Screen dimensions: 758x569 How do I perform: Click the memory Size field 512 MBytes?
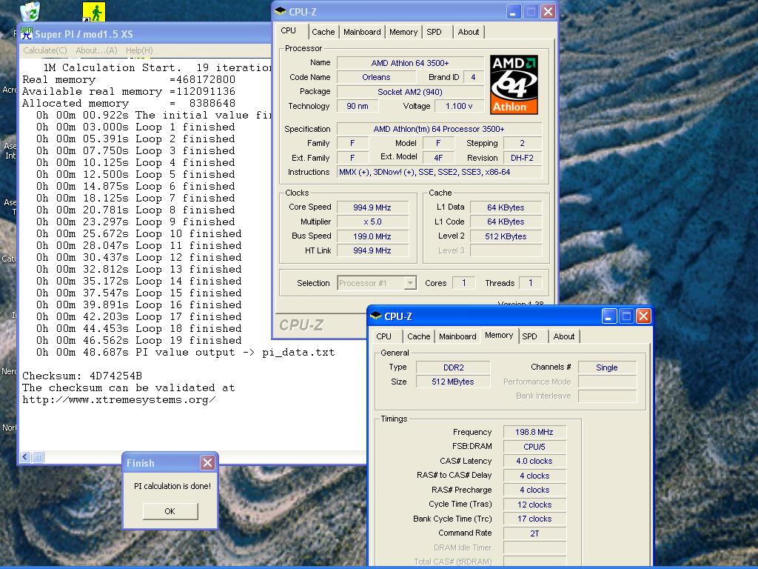(x=453, y=382)
